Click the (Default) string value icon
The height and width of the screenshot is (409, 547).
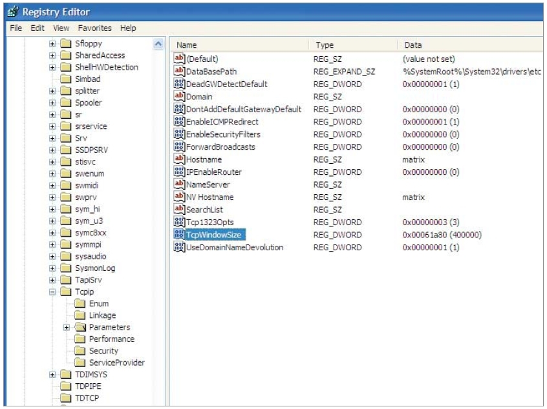tap(179, 58)
